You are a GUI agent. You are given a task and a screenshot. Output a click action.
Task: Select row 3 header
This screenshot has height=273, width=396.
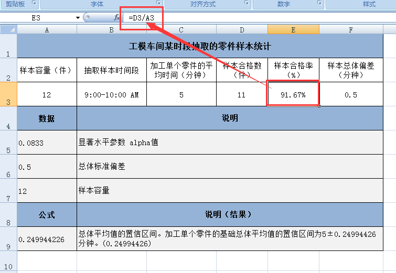point(8,94)
